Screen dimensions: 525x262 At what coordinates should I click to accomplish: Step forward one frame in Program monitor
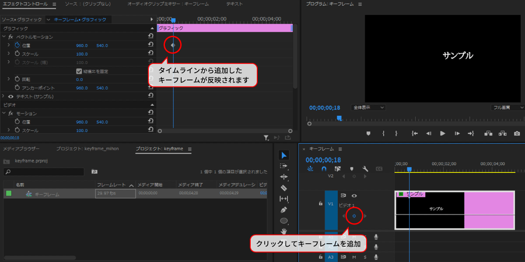pos(457,133)
